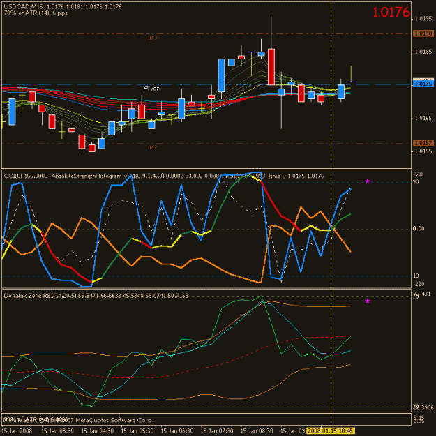Click the '15 Jan 03:30' time axis label

click(x=57, y=431)
